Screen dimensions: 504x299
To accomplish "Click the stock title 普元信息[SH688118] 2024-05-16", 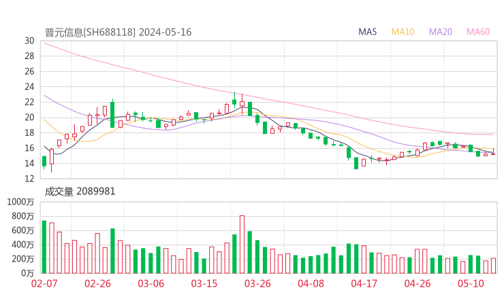I will point(118,32).
